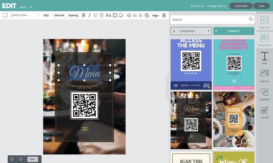
Task: Select the Menu title text on canvas
Action: [x=85, y=72]
